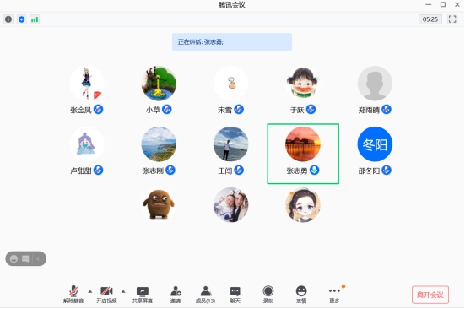
Task: Select the brown monster avatar
Action: (159, 204)
